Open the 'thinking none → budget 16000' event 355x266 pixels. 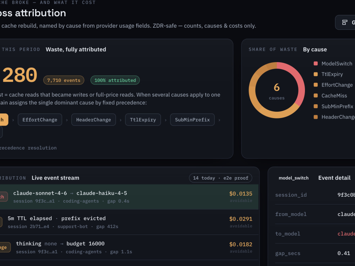129,248
